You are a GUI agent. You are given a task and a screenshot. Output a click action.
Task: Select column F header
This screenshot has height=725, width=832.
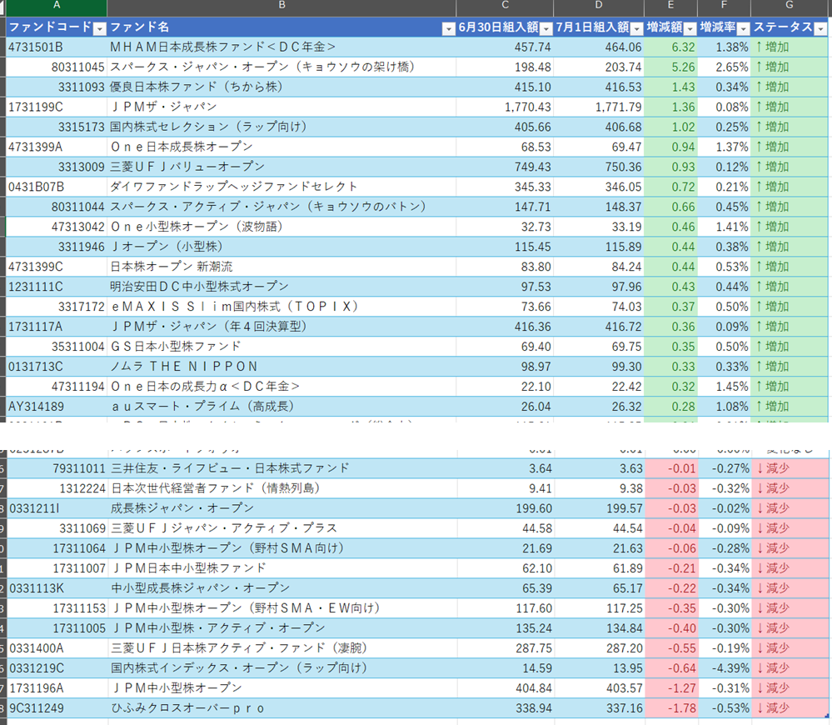(724, 7)
